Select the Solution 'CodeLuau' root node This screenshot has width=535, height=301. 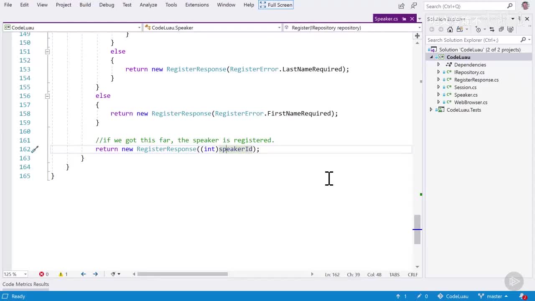(479, 50)
